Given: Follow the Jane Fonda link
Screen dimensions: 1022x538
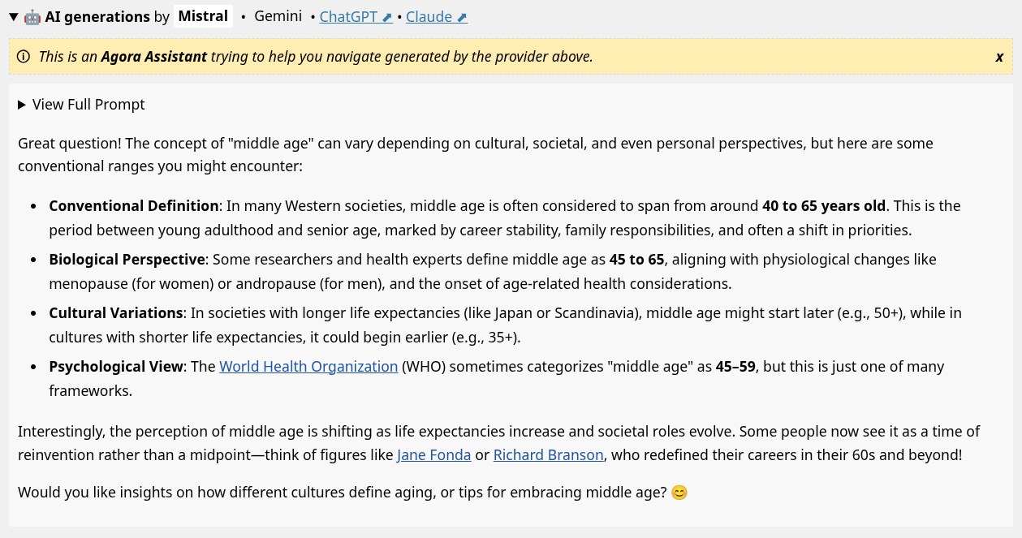Looking at the screenshot, I should 433,455.
